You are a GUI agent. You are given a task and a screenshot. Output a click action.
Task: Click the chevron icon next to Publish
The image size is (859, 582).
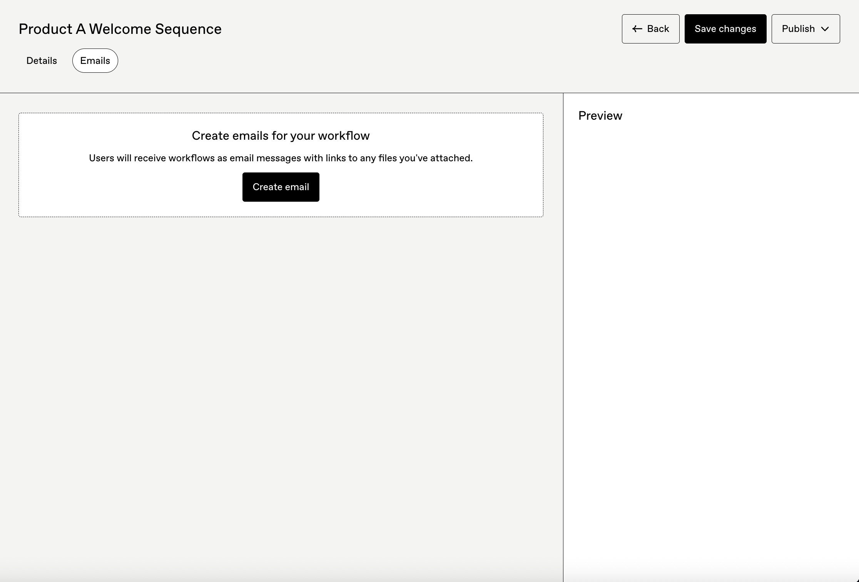click(825, 29)
